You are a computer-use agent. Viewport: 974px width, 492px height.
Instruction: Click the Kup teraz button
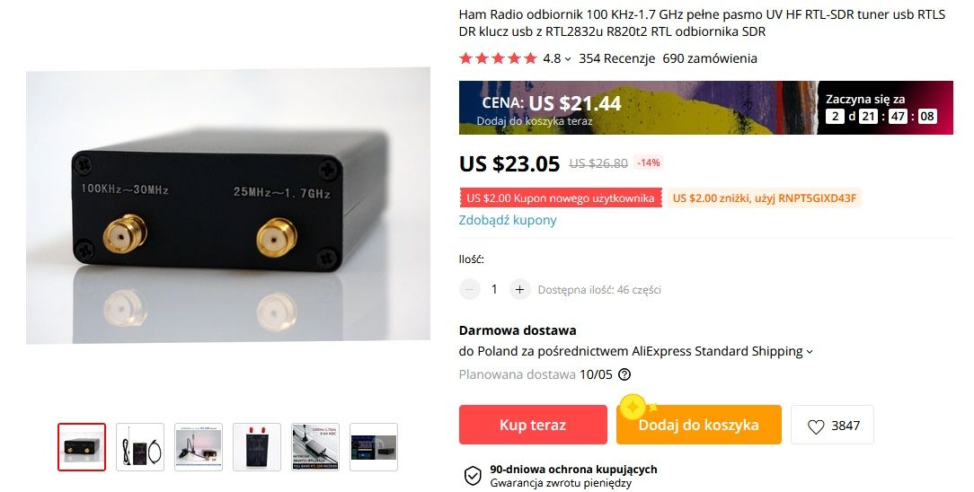click(x=533, y=425)
